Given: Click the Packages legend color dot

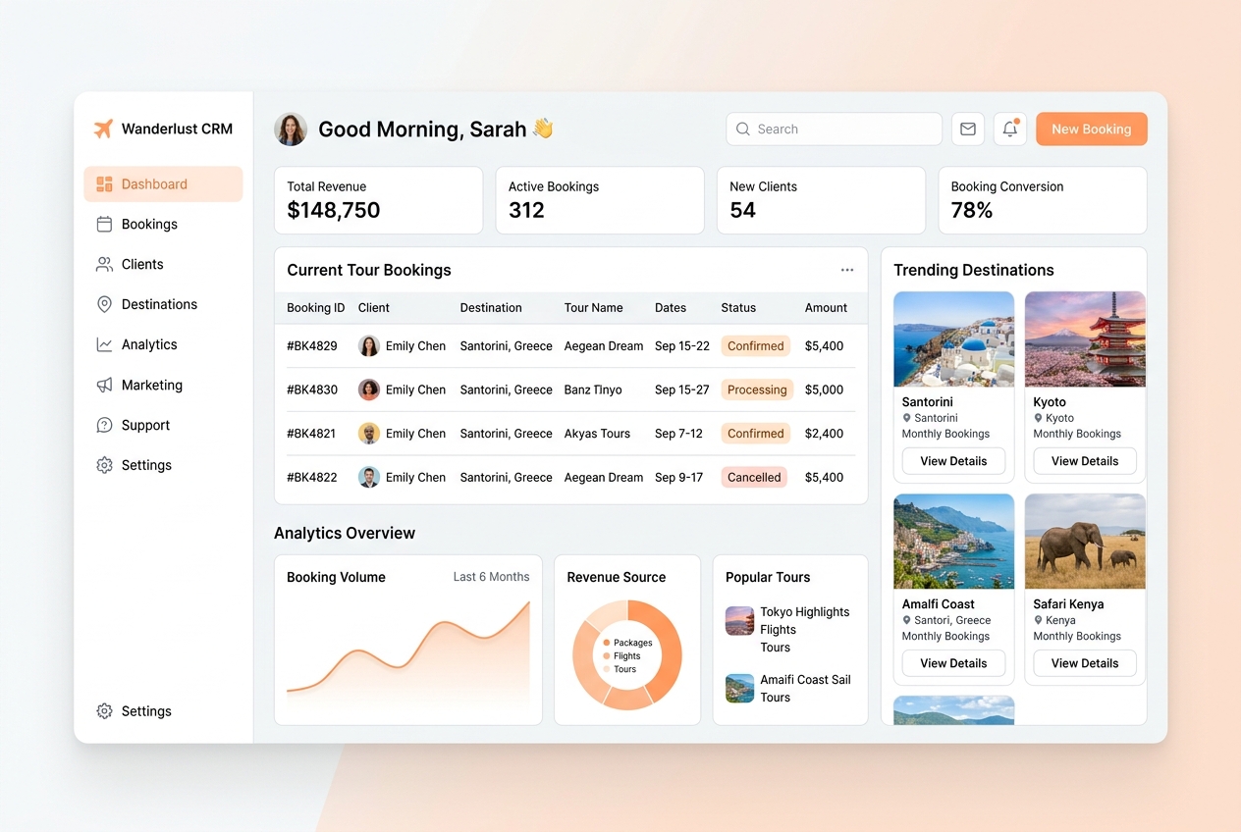Looking at the screenshot, I should [607, 643].
